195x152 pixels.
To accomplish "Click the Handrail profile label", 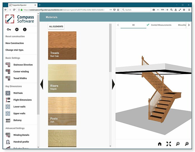I will pos(21,142).
